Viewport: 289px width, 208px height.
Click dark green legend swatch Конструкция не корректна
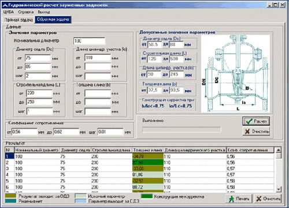point(147,196)
